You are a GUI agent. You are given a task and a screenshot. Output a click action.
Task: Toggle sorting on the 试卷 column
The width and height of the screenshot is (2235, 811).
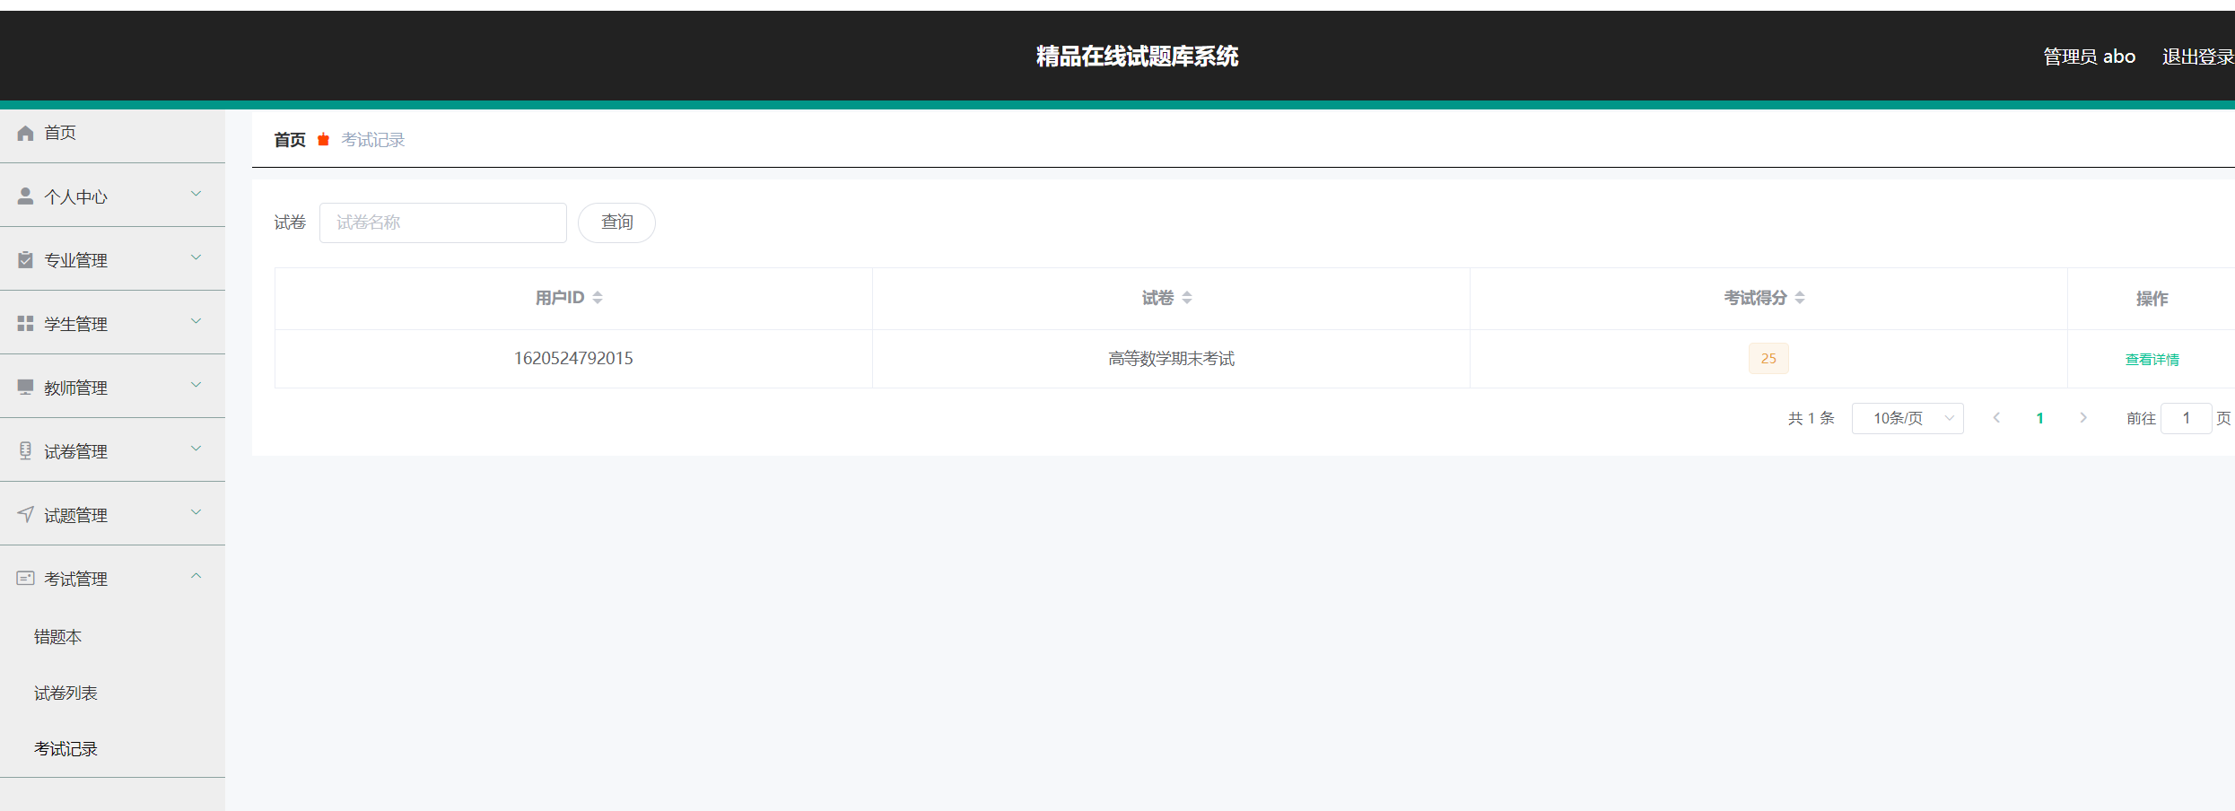[x=1189, y=297]
